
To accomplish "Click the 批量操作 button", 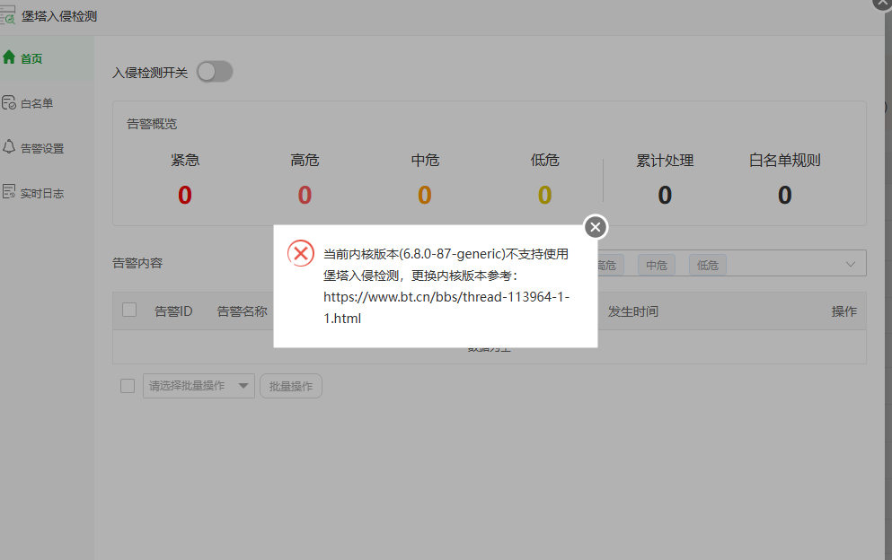I will click(x=291, y=386).
